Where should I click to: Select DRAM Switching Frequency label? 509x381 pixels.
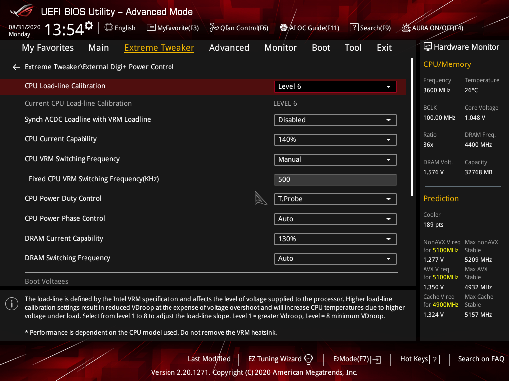[x=68, y=258]
